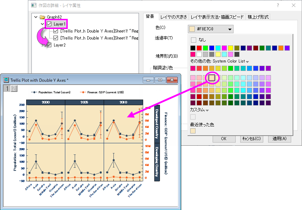The height and width of the screenshot is (210, 302).
Task: Click the 2005 panel header in graph
Action: point(84,102)
